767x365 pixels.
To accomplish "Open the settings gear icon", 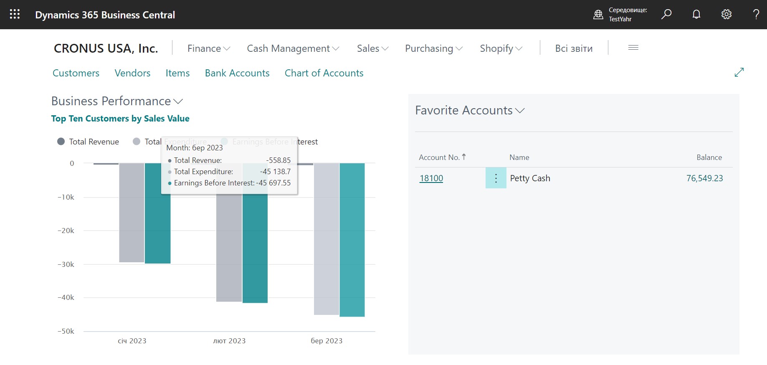I will pos(726,14).
